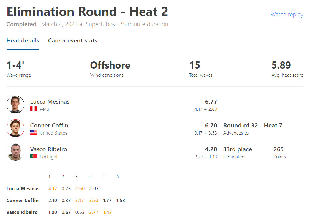Click wave column header number 6
The height and width of the screenshot is (221, 310).
[x=118, y=177]
